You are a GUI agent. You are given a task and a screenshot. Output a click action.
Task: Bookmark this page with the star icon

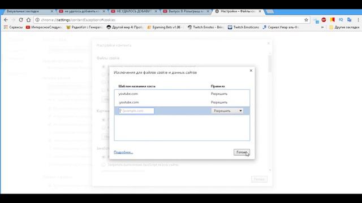point(306,20)
